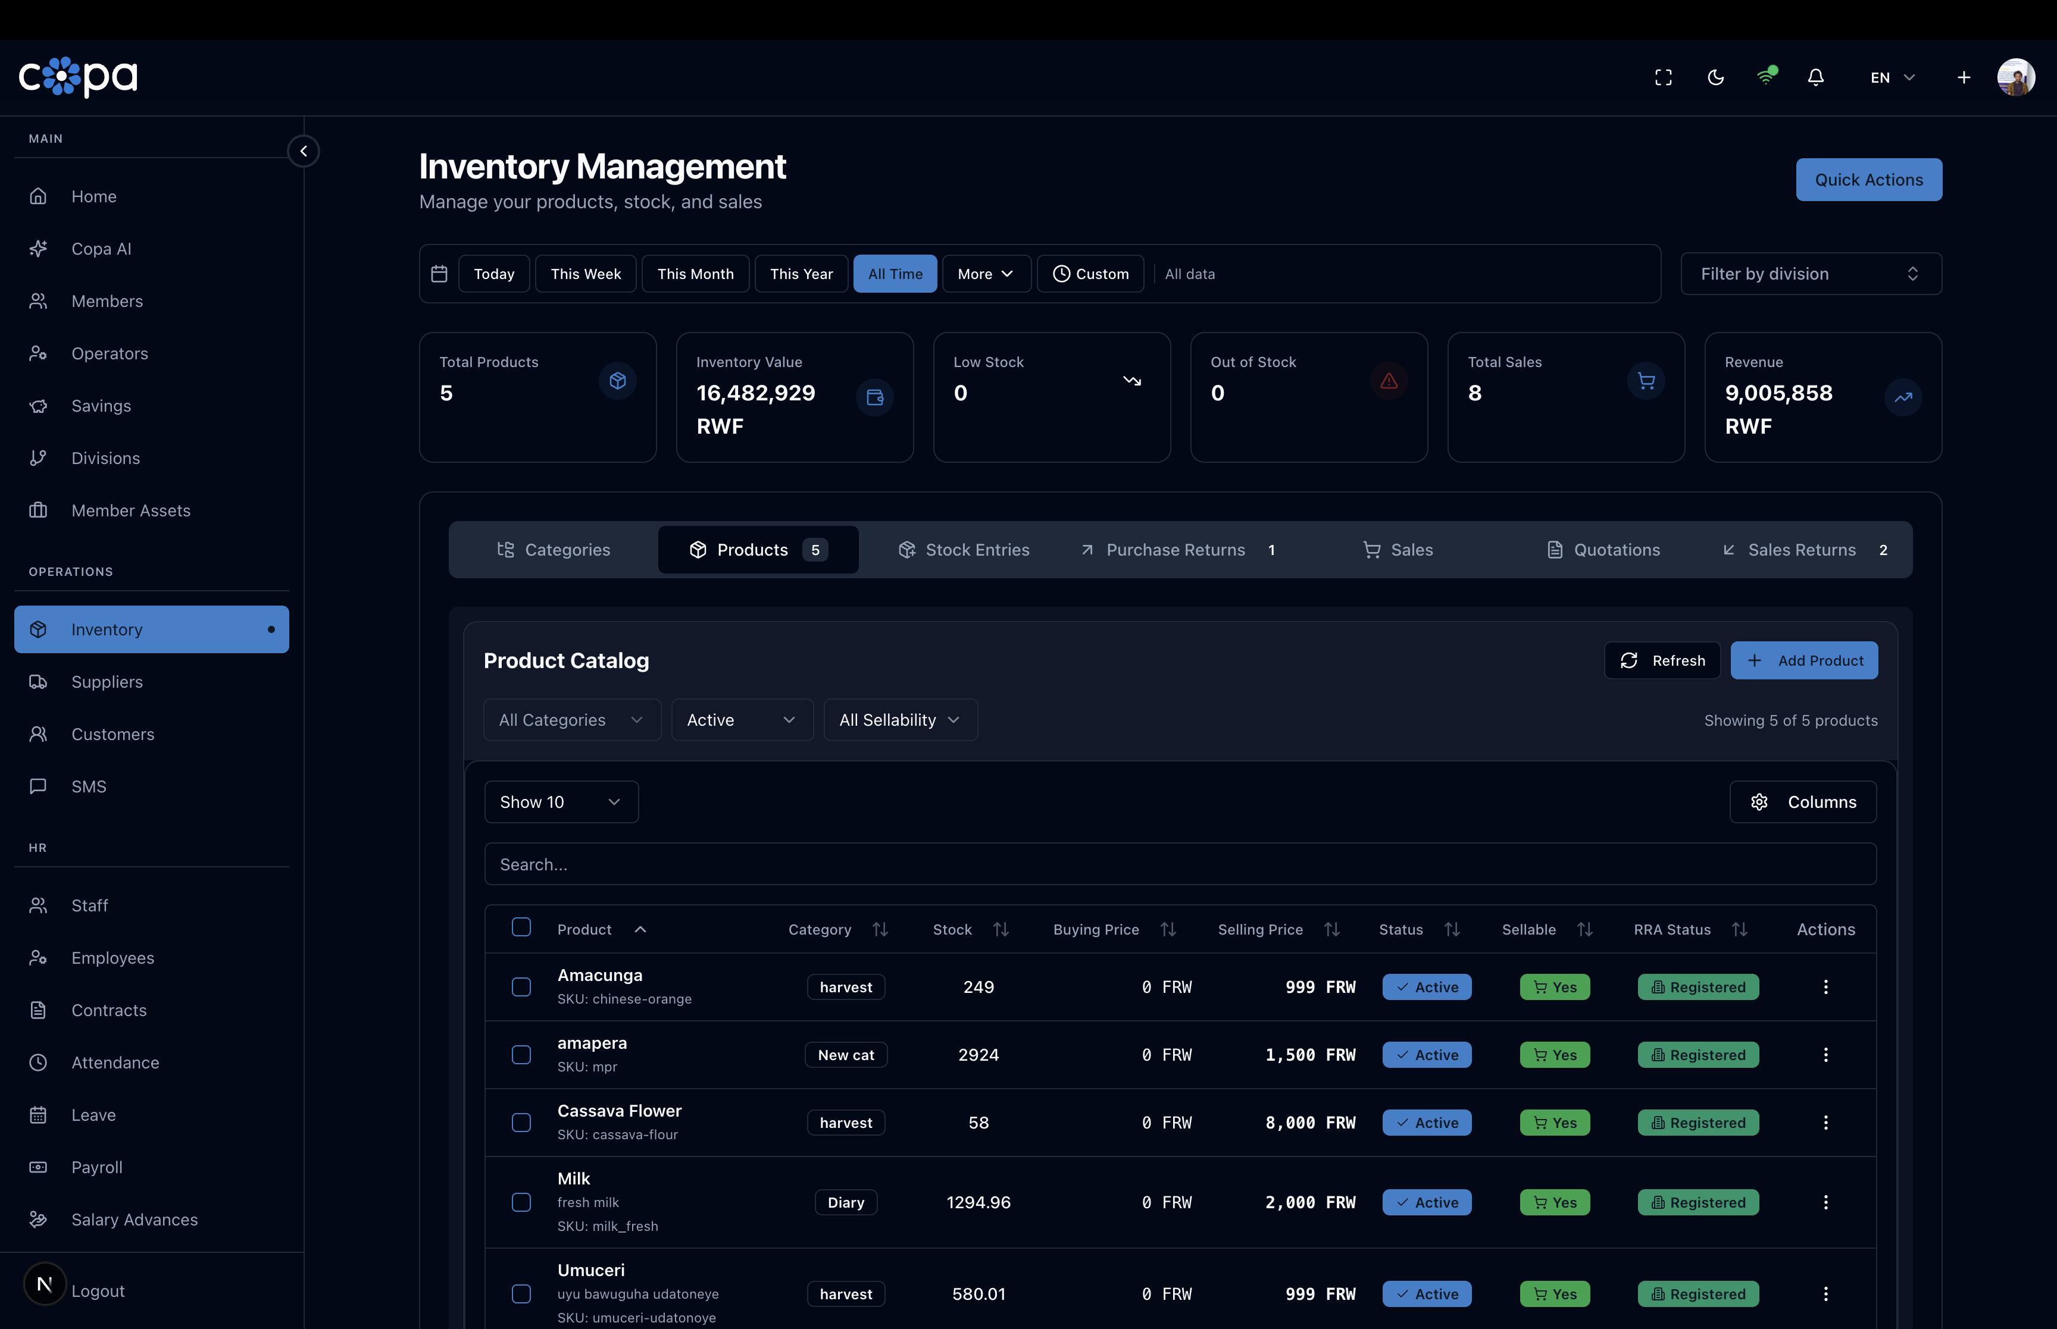2057x1329 pixels.
Task: Sort by Selling Price column arrows
Action: (1333, 929)
